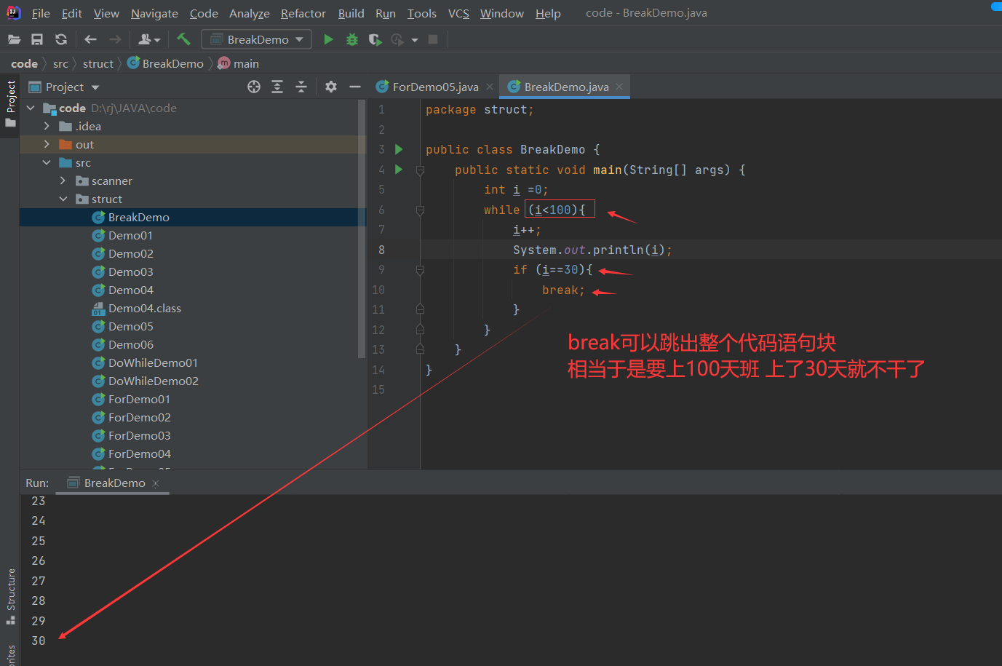The height and width of the screenshot is (666, 1002).
Task: Fold the if block at line 9
Action: click(x=420, y=270)
